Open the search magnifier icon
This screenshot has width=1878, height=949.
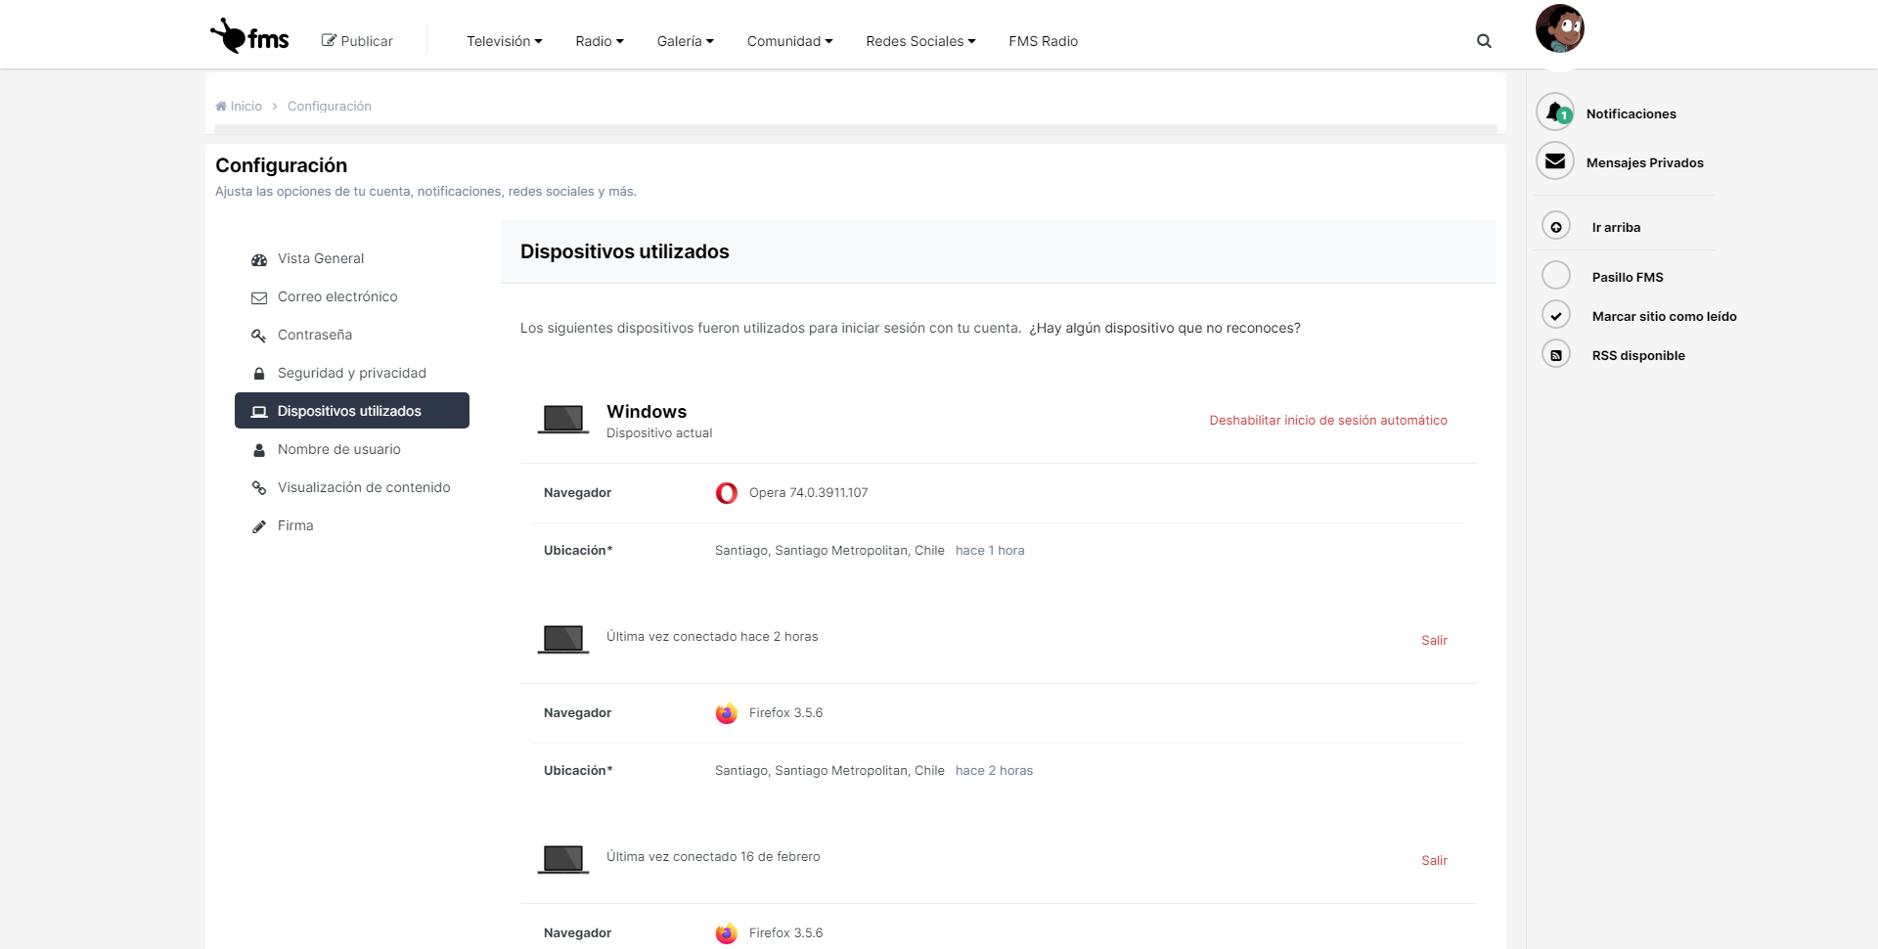pyautogui.click(x=1484, y=41)
